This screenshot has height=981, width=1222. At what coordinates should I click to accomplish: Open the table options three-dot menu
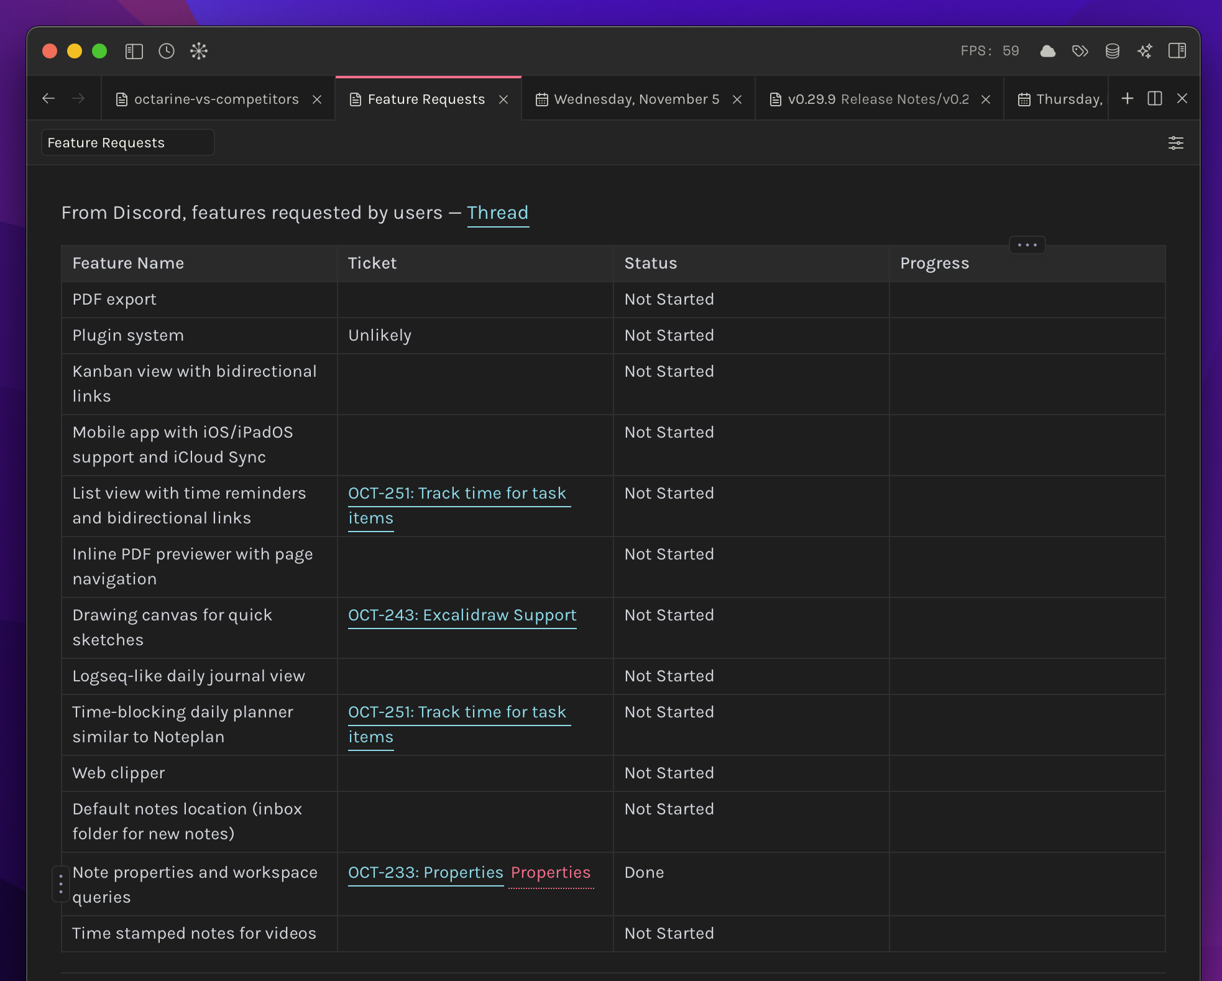click(1027, 245)
